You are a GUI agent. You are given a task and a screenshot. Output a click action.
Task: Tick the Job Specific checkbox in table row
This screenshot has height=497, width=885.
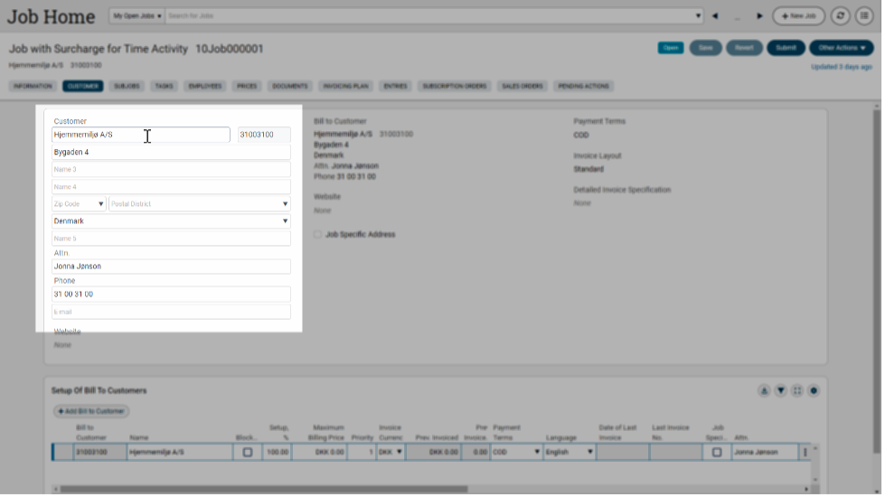[717, 452]
